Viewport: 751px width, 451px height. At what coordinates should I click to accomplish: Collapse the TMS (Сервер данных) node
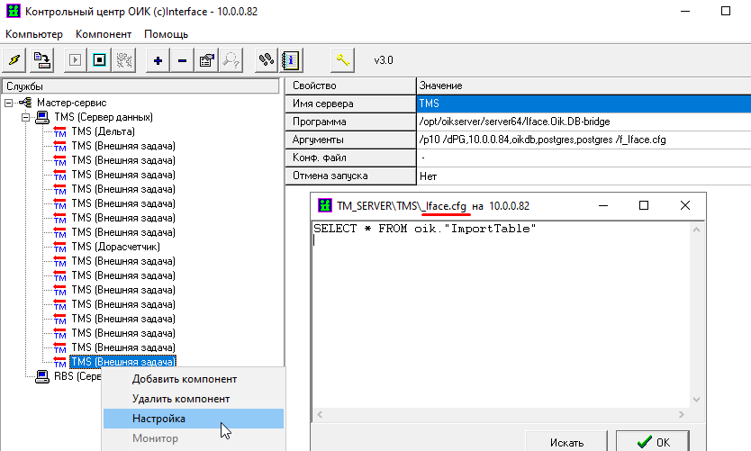tap(24, 117)
